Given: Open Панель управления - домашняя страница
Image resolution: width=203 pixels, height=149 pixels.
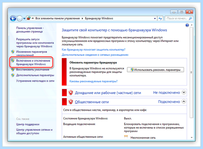Looking at the screenshot, I should pos(30,30).
